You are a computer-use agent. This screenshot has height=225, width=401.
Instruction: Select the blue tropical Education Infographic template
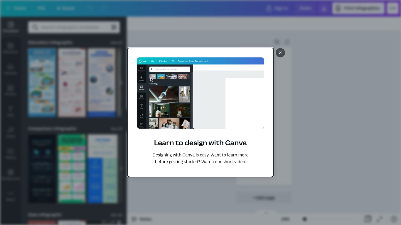(42, 83)
